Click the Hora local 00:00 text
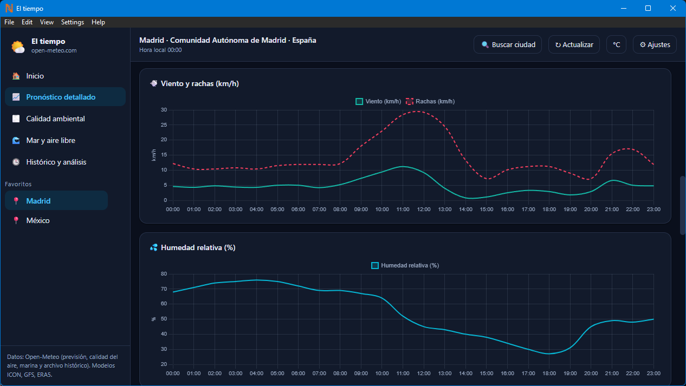Image resolution: width=686 pixels, height=386 pixels. point(160,50)
